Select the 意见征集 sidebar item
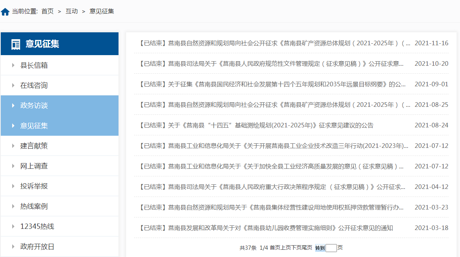The height and width of the screenshot is (257, 460). 60,126
